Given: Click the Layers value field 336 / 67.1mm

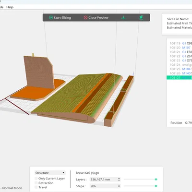Looking at the screenshot, I should point(104,180).
